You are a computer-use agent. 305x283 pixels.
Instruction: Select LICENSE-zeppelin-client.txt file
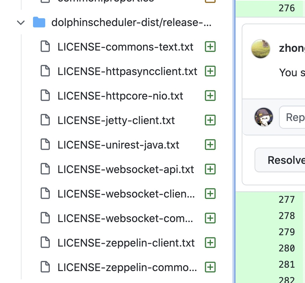126,243
